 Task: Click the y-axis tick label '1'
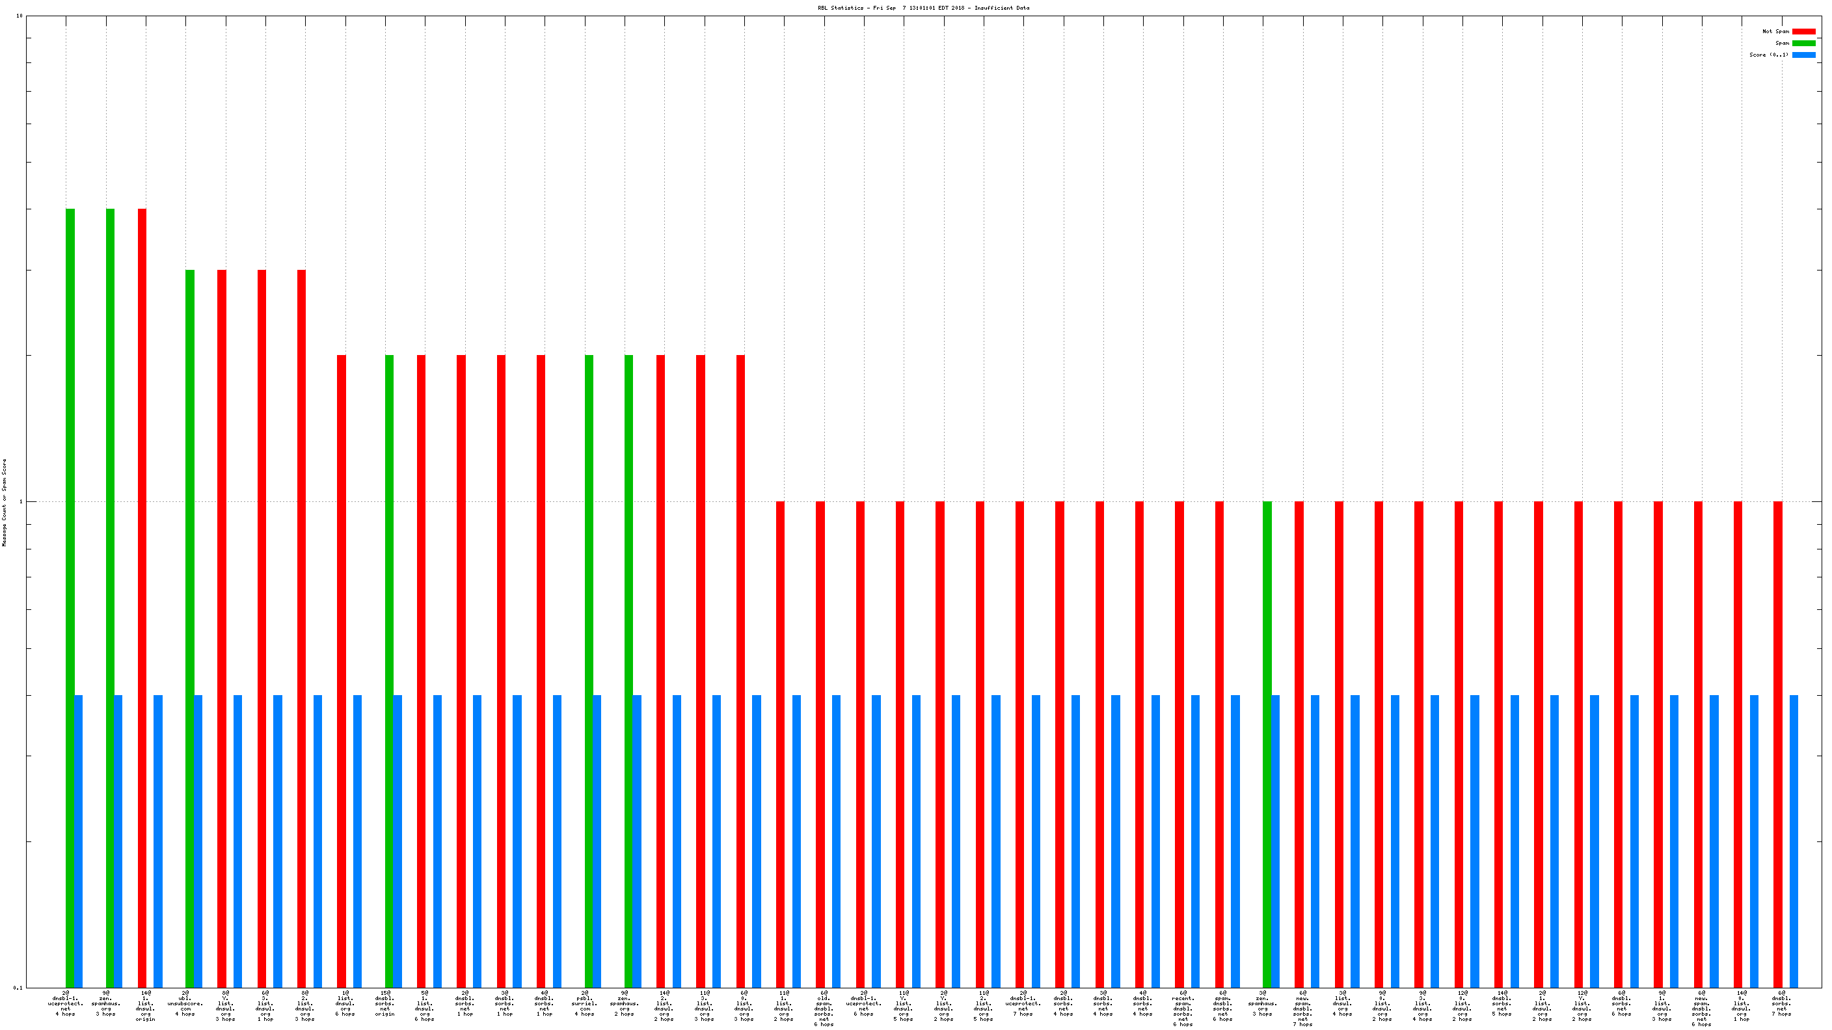21,502
